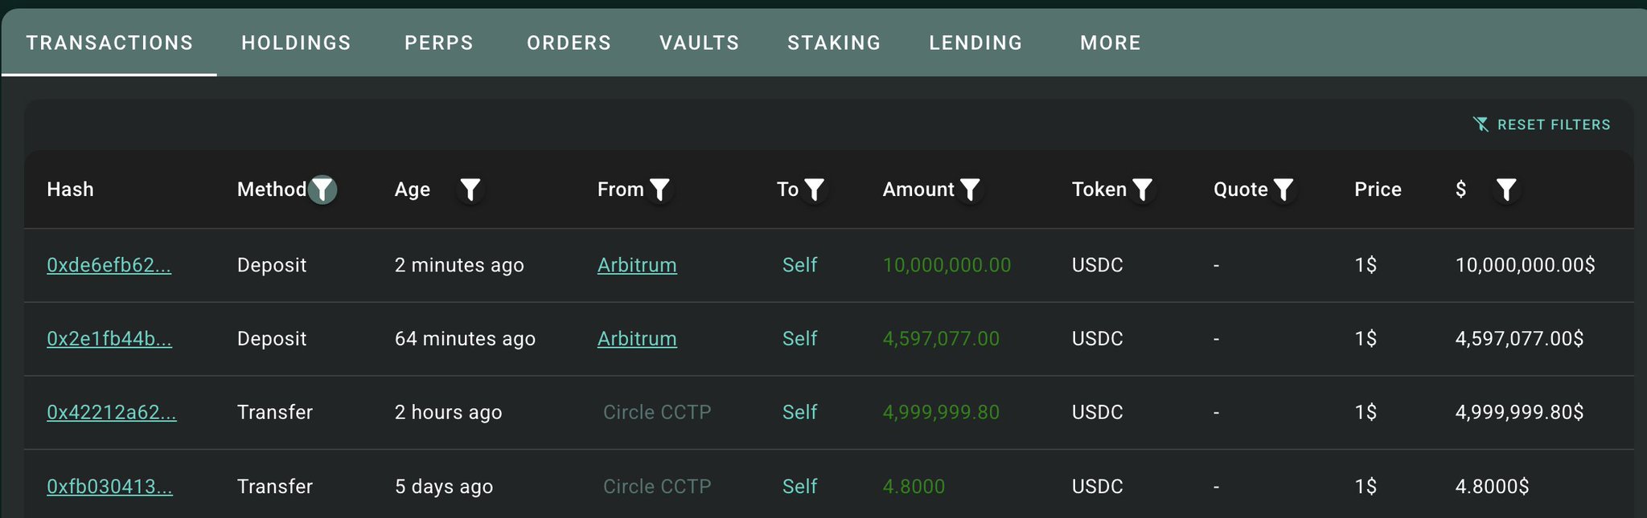Image resolution: width=1647 pixels, height=518 pixels.
Task: Click the Quote column filter icon
Action: (x=1284, y=190)
